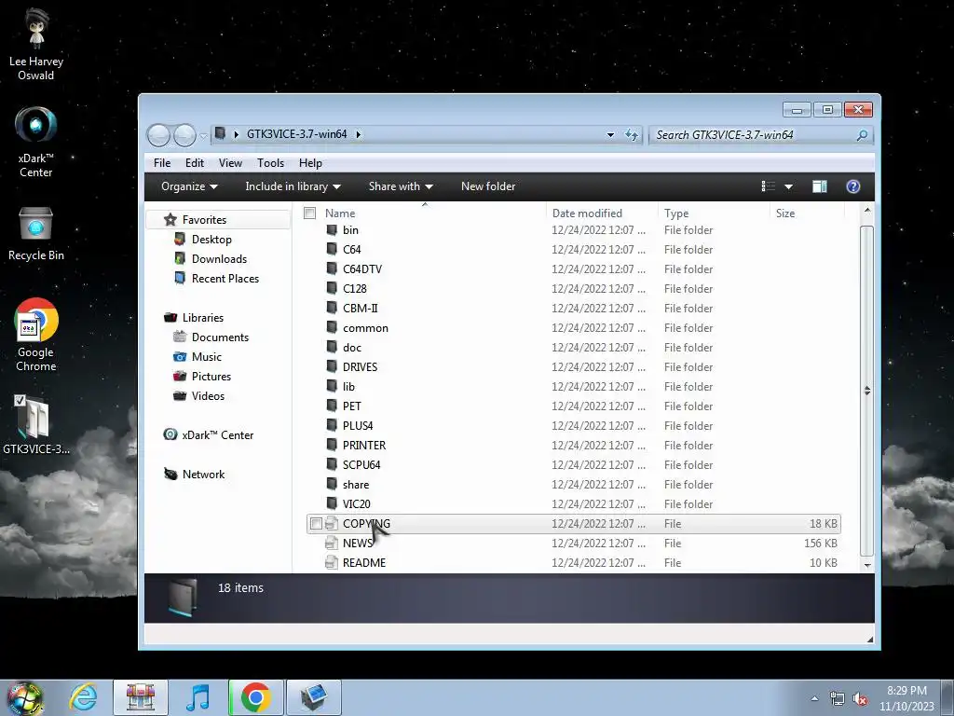Open the bin folder icon
This screenshot has width=954, height=716.
[332, 230]
